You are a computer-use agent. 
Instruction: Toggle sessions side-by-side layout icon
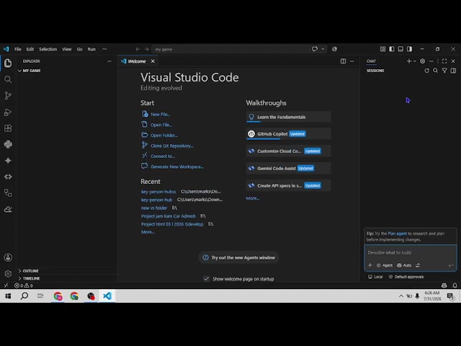click(453, 71)
